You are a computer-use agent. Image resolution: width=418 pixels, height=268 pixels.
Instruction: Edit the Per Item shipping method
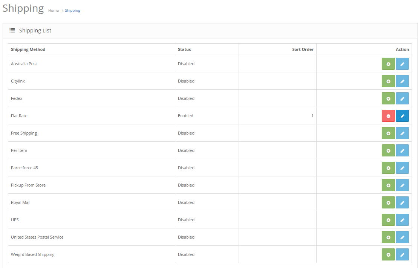pos(402,150)
